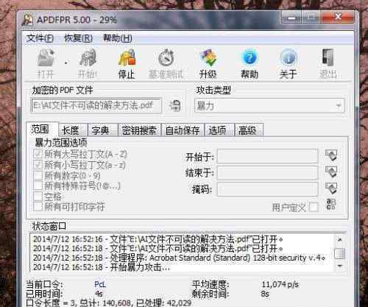
Task: Switch to the 密钥搜索 tab
Action: (139, 130)
